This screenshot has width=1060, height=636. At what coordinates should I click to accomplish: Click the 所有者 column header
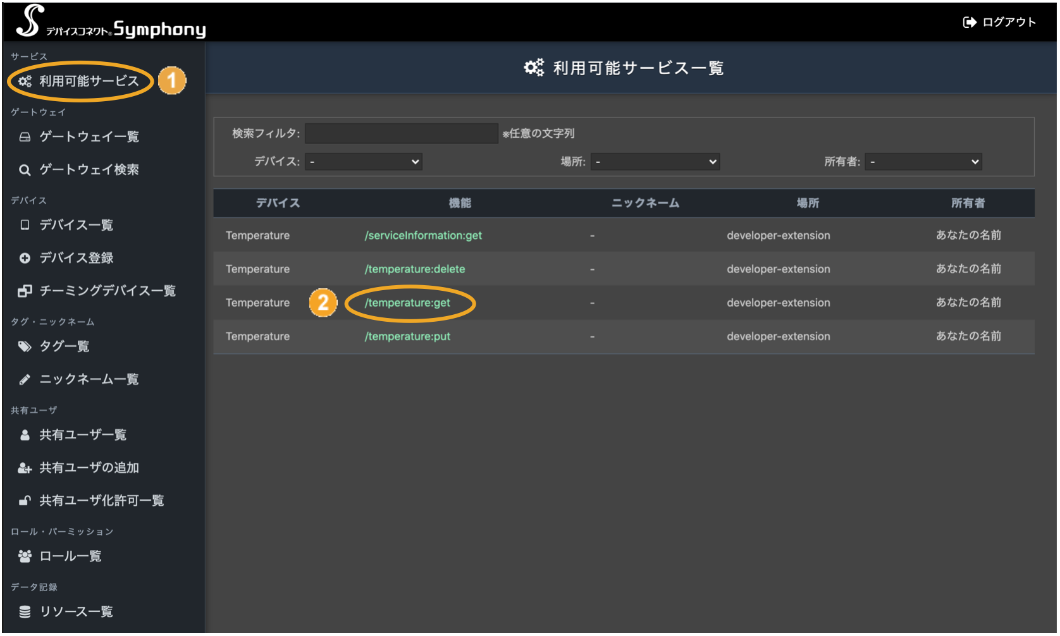968,203
